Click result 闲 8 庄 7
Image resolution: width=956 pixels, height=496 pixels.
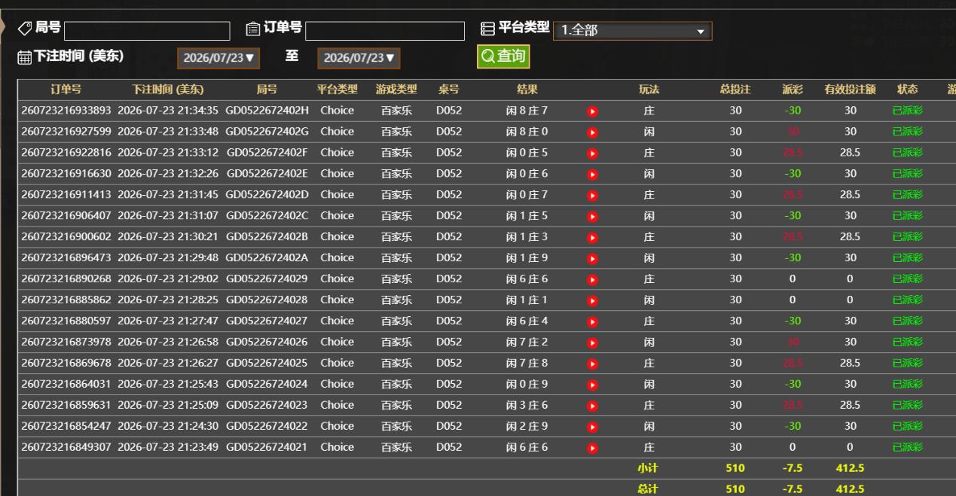click(x=527, y=111)
